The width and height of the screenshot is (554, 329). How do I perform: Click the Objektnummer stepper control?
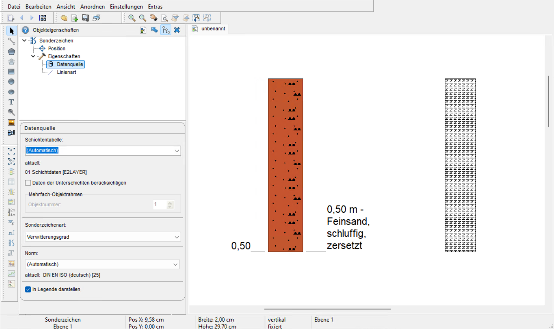(170, 205)
